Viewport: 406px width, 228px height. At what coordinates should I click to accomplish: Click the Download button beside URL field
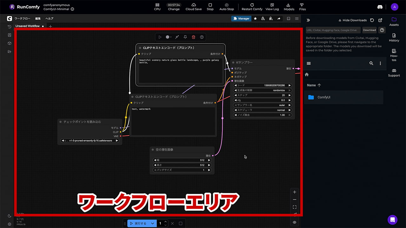[369, 30]
